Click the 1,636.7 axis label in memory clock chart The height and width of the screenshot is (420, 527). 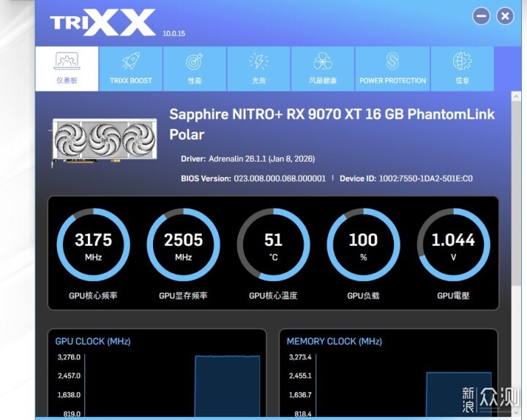300,395
